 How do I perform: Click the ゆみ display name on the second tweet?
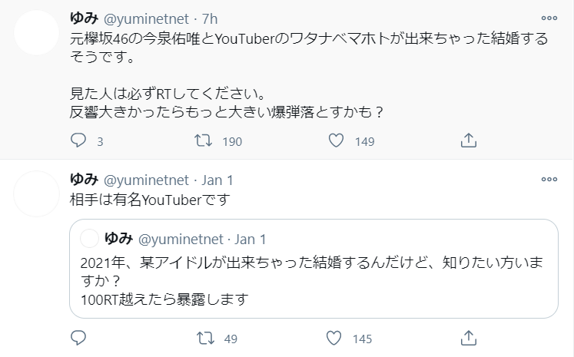(x=85, y=179)
